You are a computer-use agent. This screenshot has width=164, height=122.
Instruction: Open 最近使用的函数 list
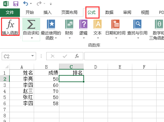(51, 29)
